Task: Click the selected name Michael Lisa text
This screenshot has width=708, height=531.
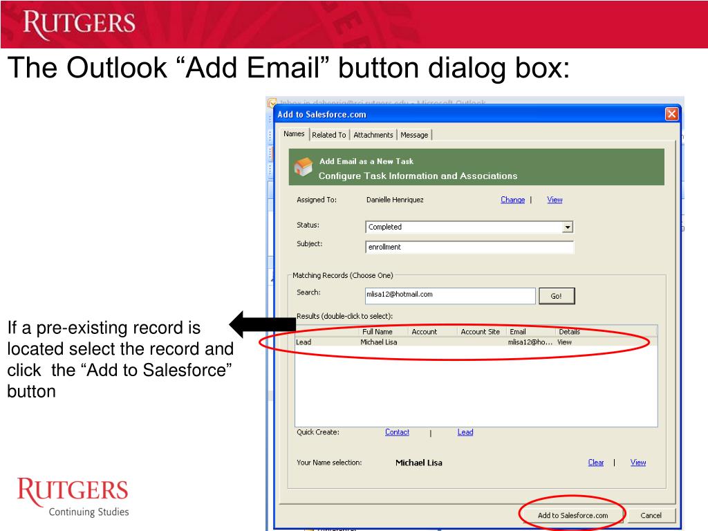Action: tap(418, 463)
